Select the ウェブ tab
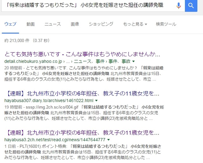Viewport: 203px width, 163px height. pos(10,24)
